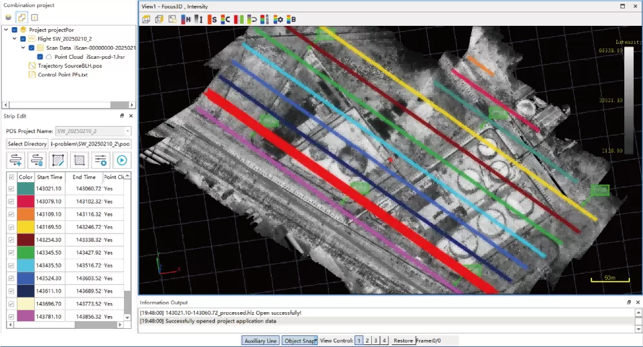Toggle the select-all checkbox in strip table header
Viewport: 643px width, 347px height.
click(x=10, y=176)
